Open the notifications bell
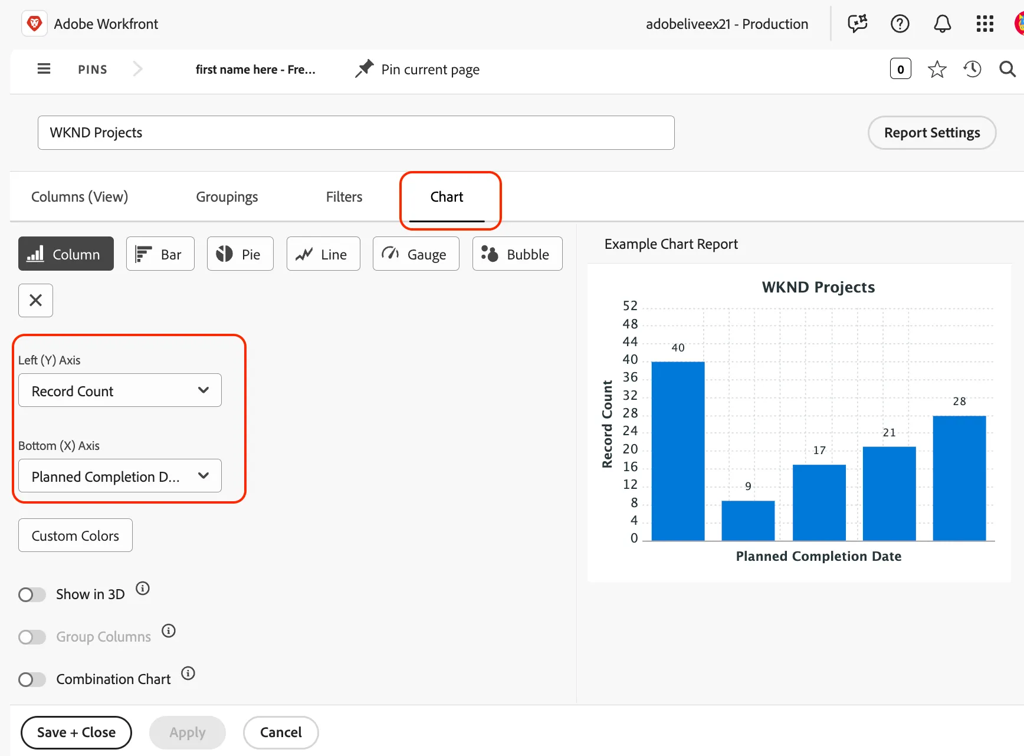 943,24
